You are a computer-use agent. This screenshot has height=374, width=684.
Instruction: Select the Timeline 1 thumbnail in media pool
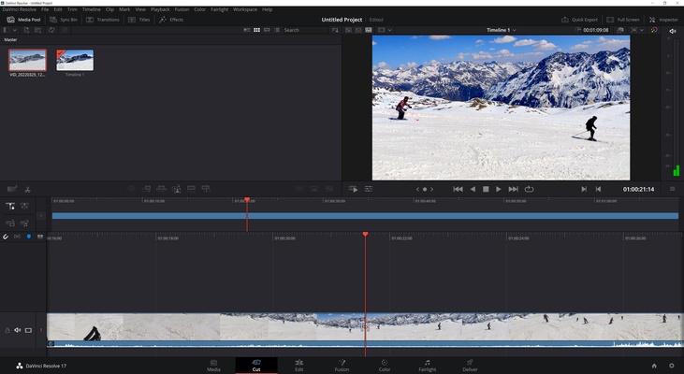pyautogui.click(x=75, y=60)
